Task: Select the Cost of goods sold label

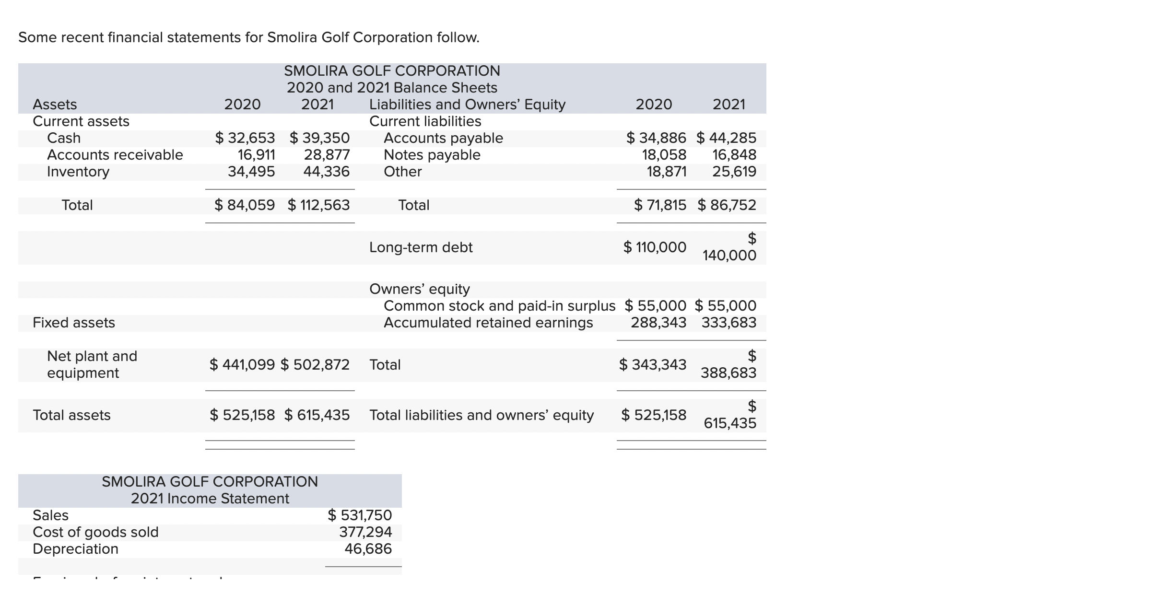Action: [x=95, y=532]
